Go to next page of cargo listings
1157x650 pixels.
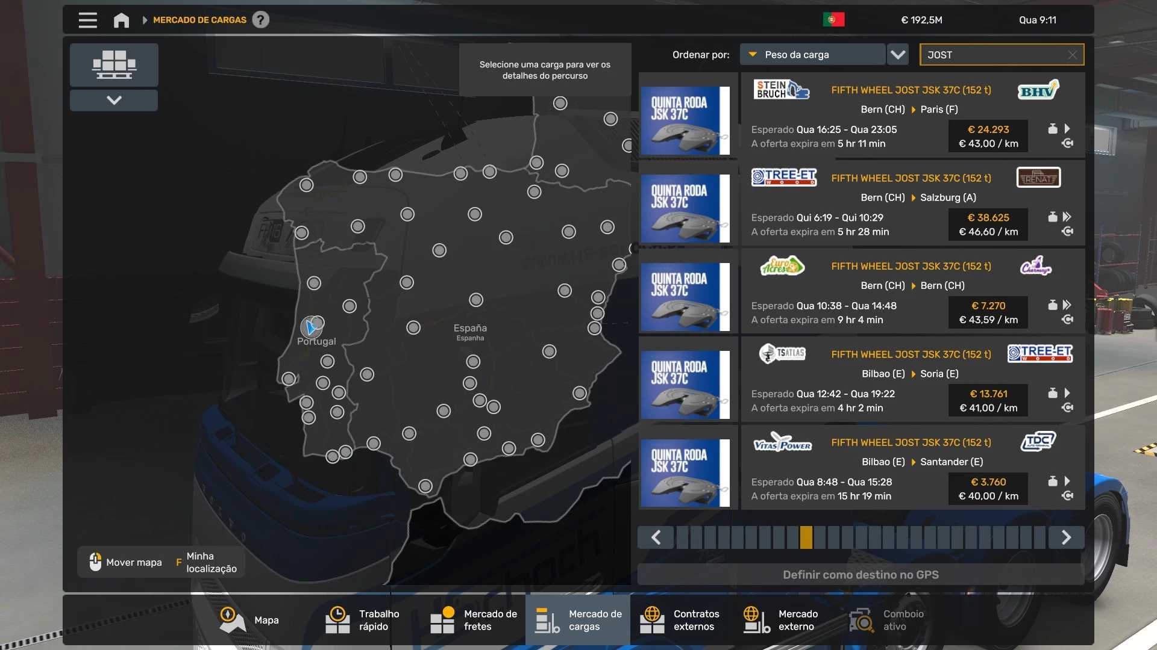tap(1065, 537)
